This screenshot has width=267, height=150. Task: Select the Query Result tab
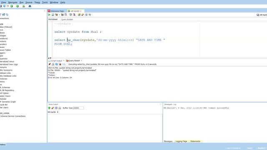pyautogui.click(x=74, y=61)
